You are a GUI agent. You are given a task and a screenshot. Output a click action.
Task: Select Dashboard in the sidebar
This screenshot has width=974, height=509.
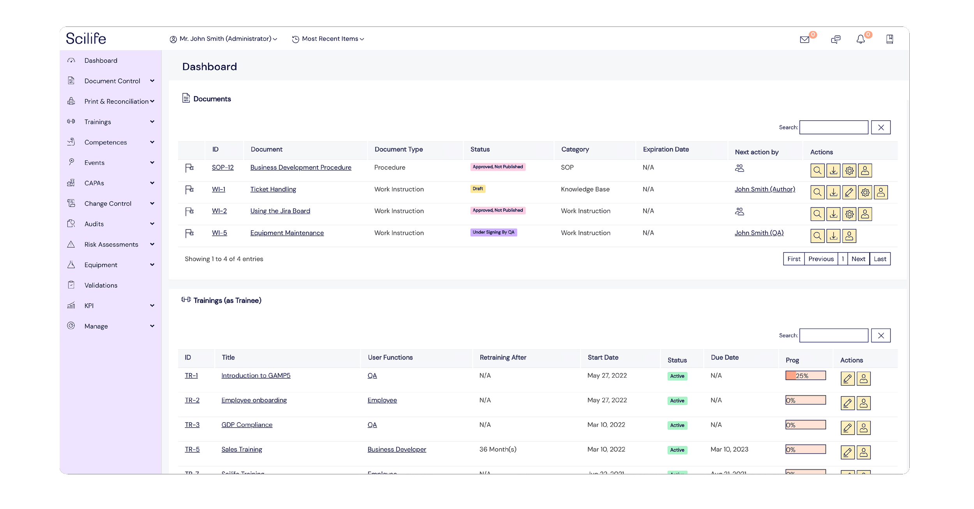click(101, 61)
